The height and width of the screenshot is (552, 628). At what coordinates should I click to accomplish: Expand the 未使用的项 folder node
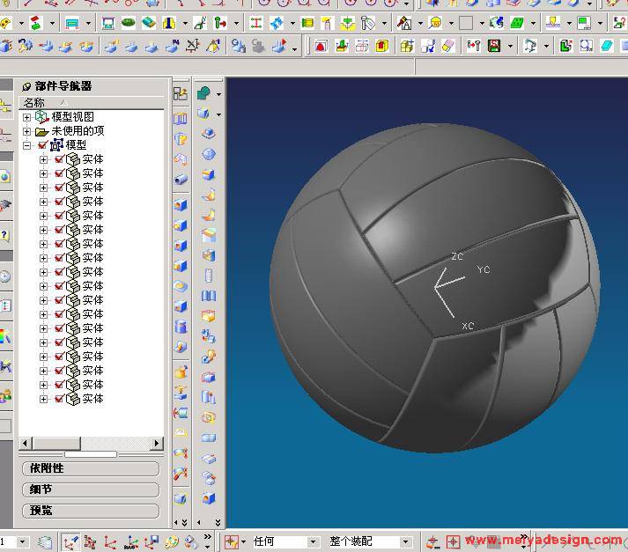coord(27,131)
